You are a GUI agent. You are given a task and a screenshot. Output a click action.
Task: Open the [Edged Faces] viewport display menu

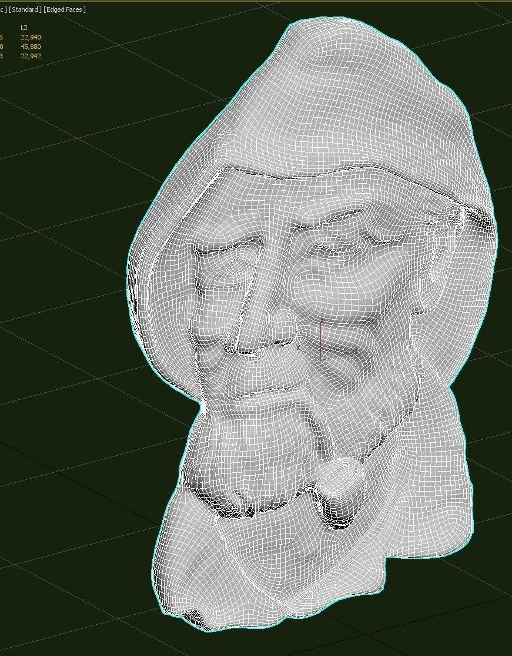point(64,9)
